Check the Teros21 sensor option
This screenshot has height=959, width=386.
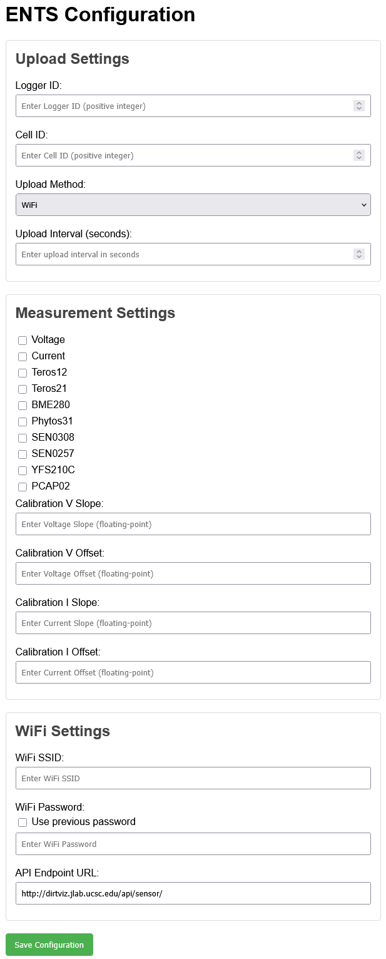tap(23, 389)
